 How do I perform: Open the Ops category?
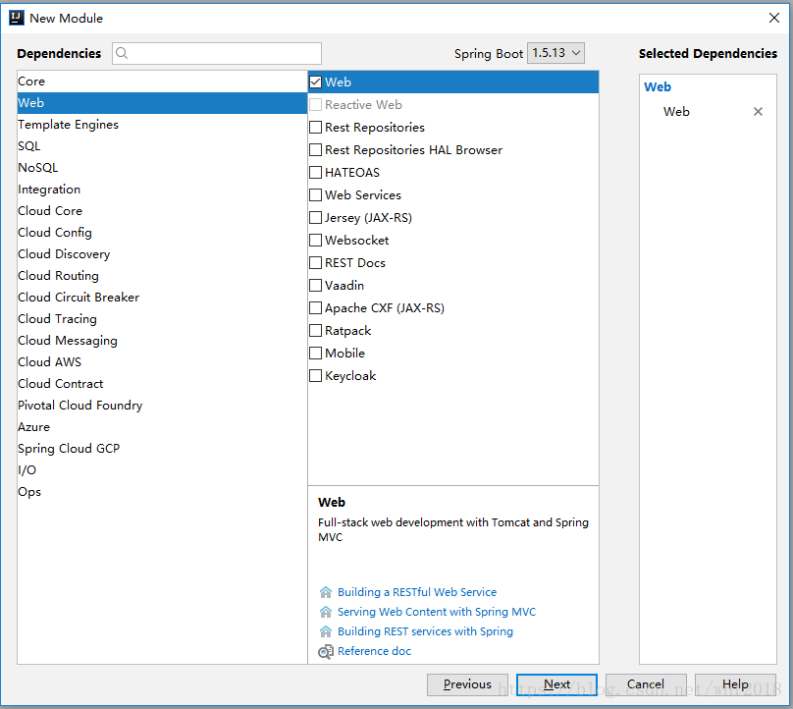click(x=162, y=492)
